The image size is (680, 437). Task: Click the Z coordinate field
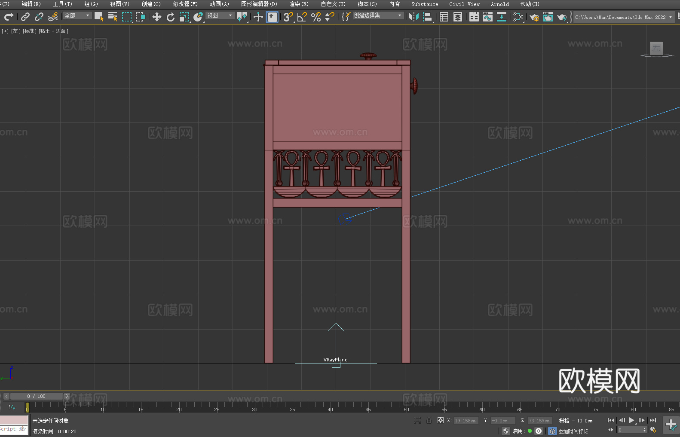click(x=539, y=421)
